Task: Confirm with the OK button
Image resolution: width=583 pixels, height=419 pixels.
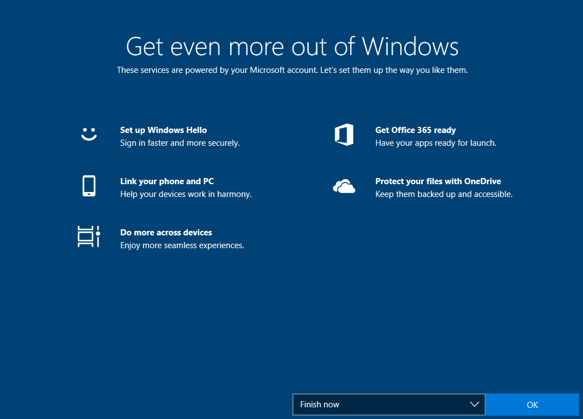Action: [x=532, y=405]
